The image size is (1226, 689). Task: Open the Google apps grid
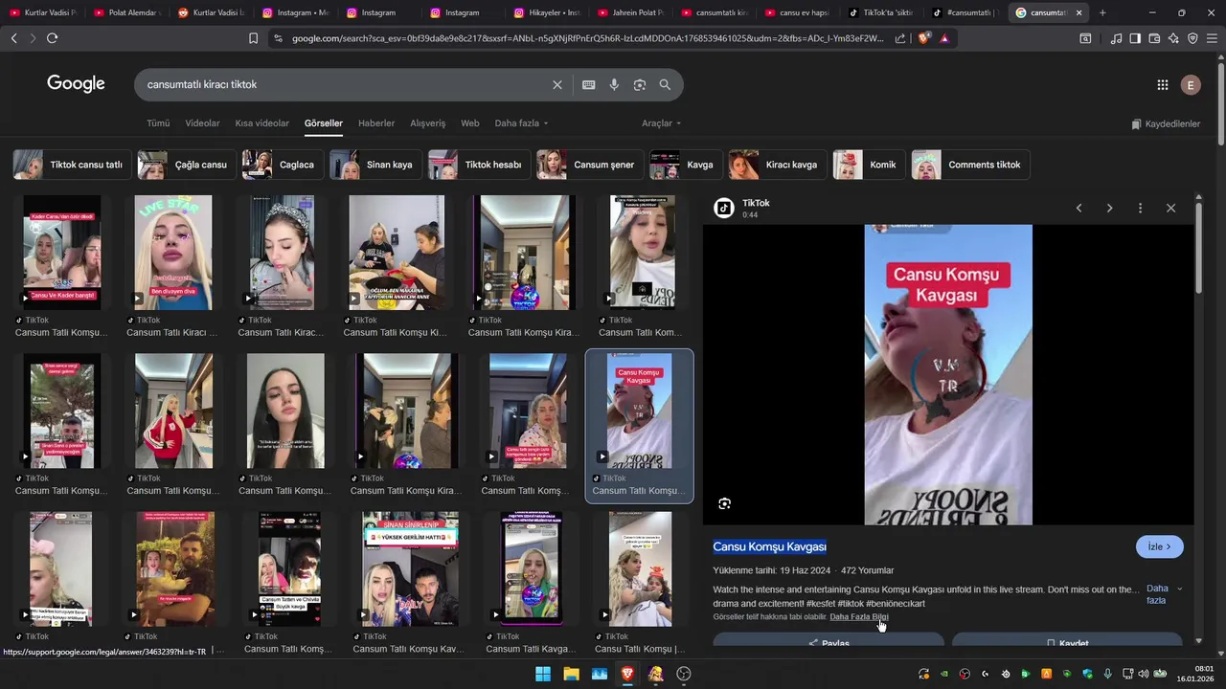[1162, 84]
